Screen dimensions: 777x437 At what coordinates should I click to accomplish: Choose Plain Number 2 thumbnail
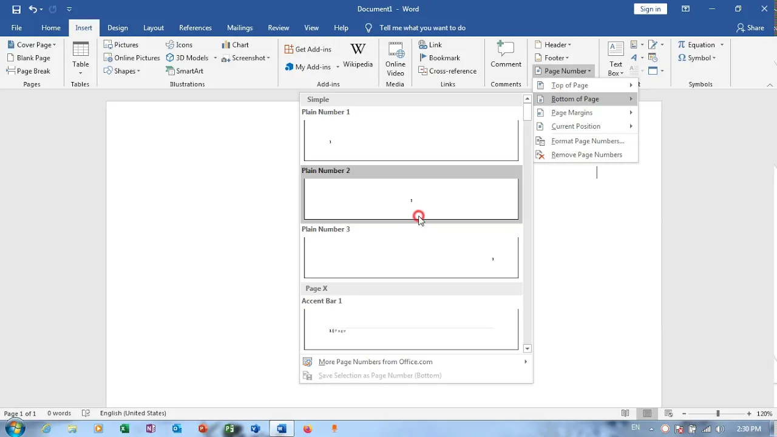point(411,199)
